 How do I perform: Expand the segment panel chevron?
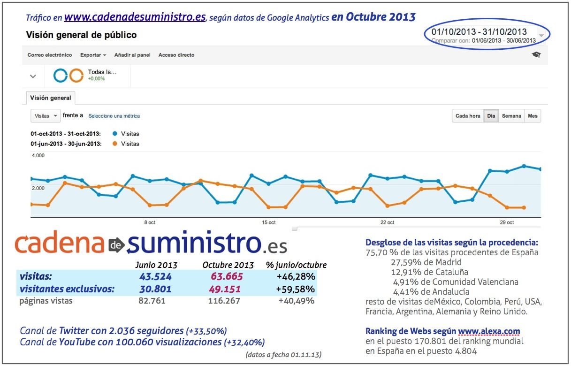click(33, 76)
